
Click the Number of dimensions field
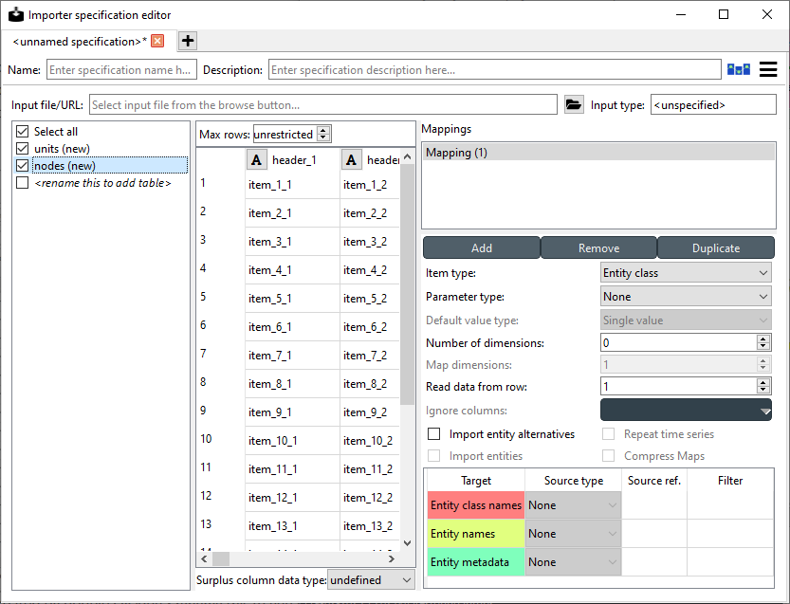tap(679, 342)
